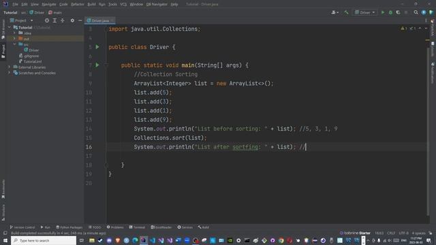Click Driver in the breadcrumb bar

[x=37, y=12]
